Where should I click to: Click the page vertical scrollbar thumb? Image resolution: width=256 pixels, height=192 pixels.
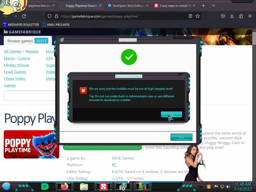pyautogui.click(x=254, y=38)
